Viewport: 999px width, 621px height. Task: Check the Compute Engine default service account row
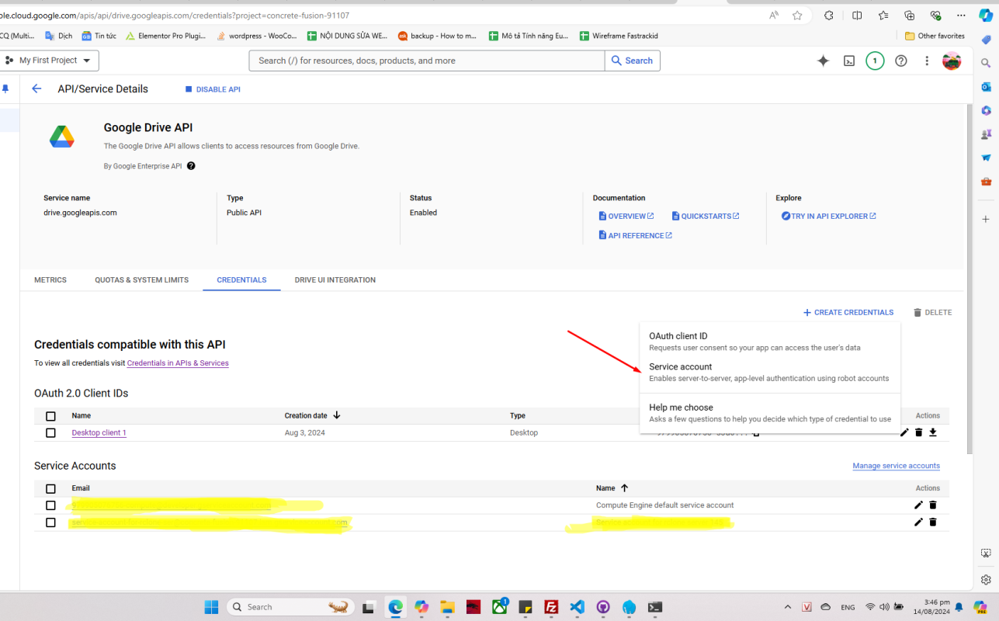pos(50,505)
